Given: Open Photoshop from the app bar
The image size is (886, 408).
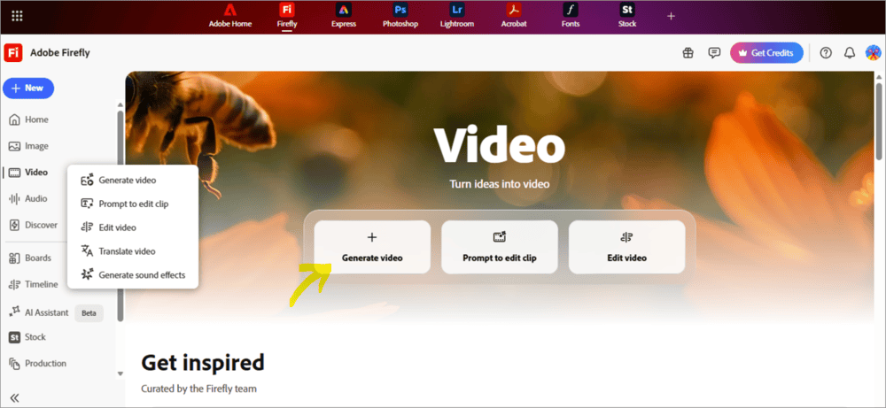Looking at the screenshot, I should pyautogui.click(x=400, y=16).
